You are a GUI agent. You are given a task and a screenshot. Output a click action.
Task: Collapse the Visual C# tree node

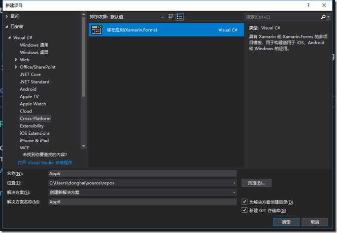[x=10, y=37]
